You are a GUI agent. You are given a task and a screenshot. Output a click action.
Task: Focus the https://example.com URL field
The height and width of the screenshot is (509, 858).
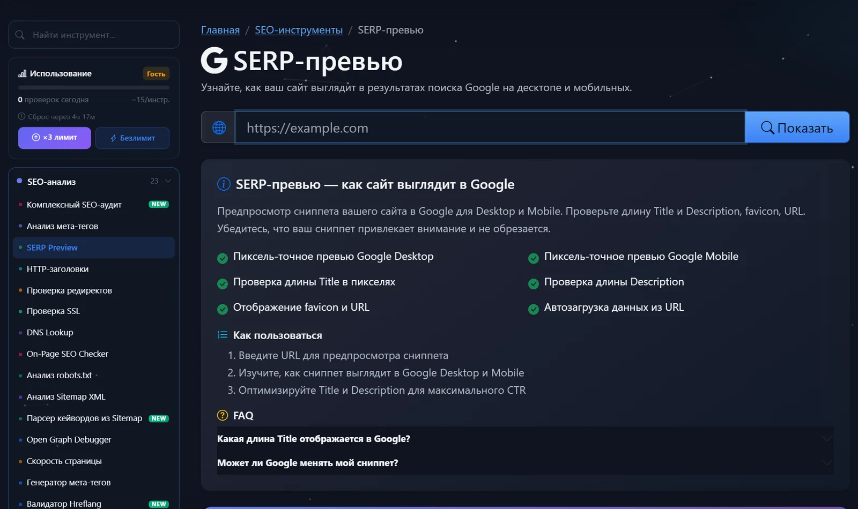[490, 128]
